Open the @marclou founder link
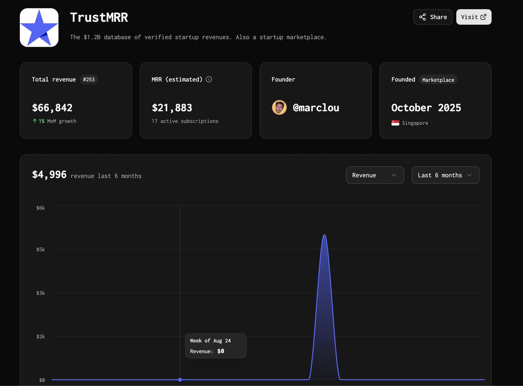 pyautogui.click(x=316, y=107)
